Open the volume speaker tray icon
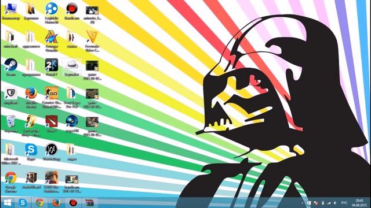Screen dimensions: 371x208 click(x=335, y=203)
